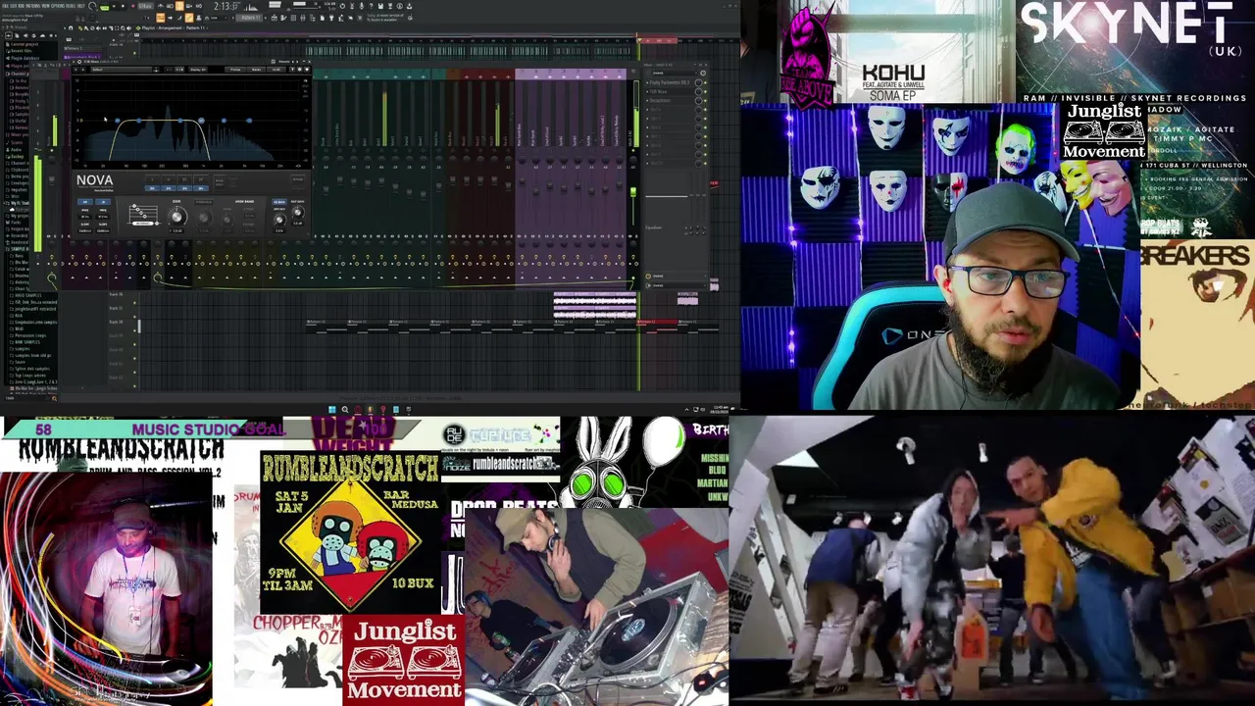The width and height of the screenshot is (1255, 706).
Task: Select the playlist Draw pencil tool
Action: (80, 28)
